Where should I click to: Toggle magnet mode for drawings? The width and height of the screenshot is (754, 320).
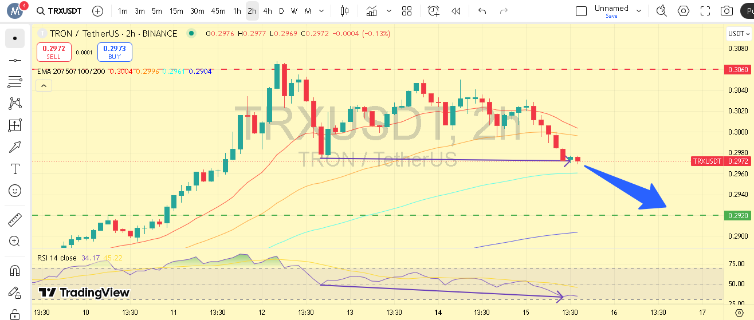tap(15, 271)
